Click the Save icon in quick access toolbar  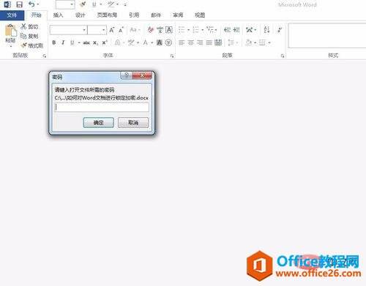coord(19,4)
